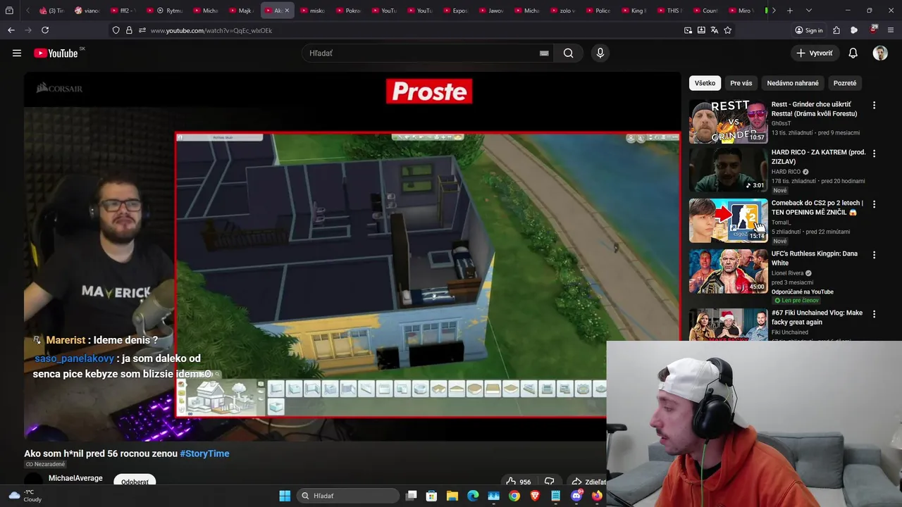Select the Pozreté filter chip
The width and height of the screenshot is (902, 507).
tap(845, 83)
